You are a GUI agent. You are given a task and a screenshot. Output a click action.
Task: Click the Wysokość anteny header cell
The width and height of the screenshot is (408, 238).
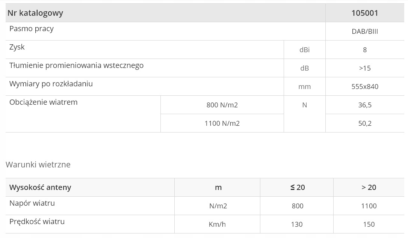click(40, 187)
